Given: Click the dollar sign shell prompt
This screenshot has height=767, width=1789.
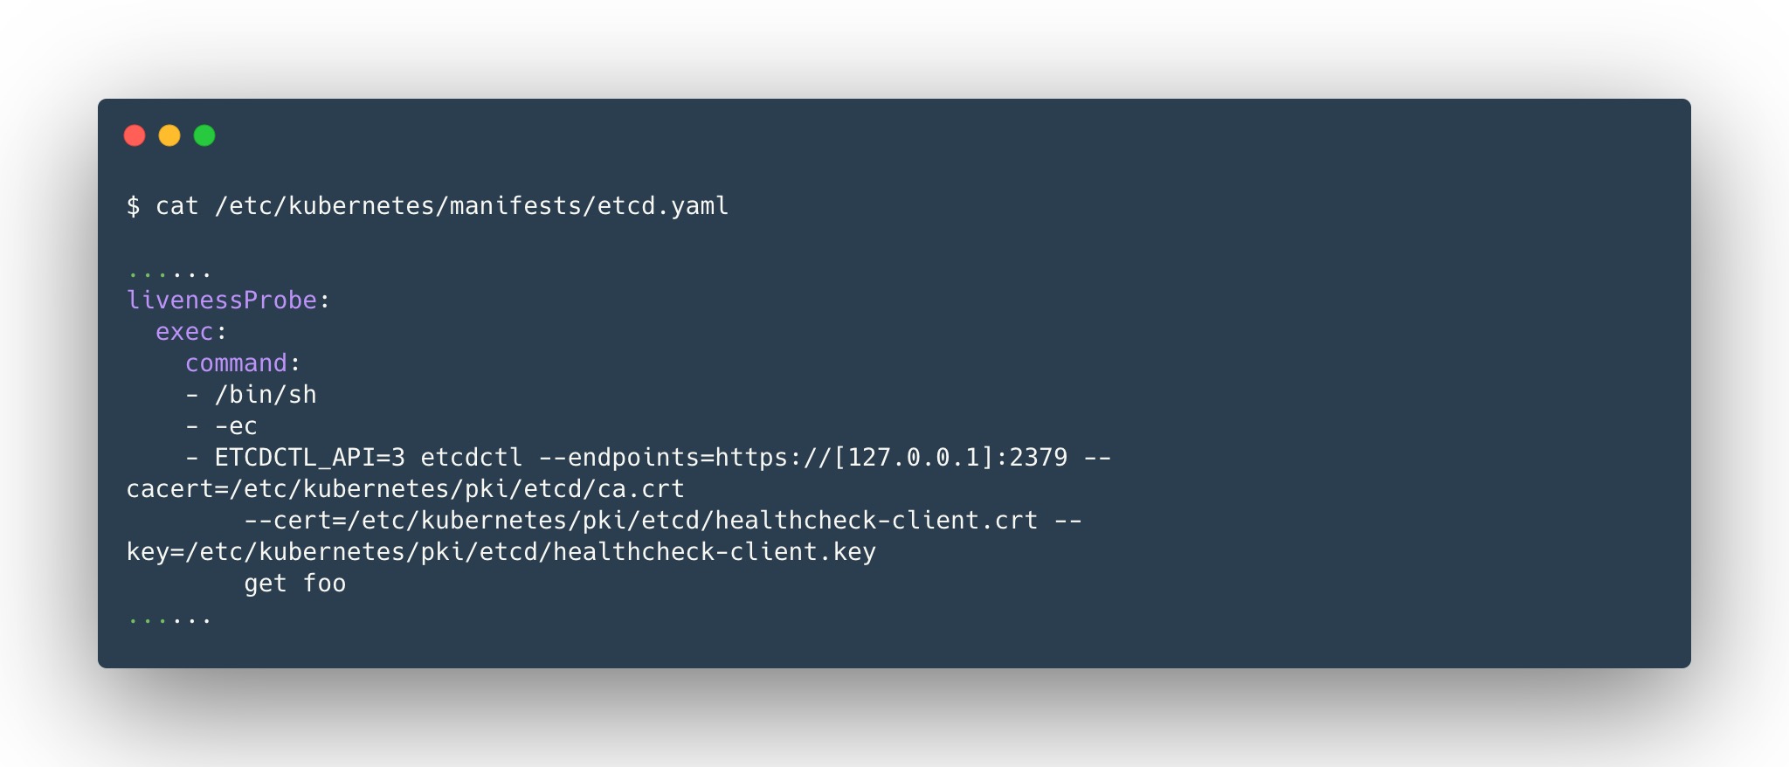Looking at the screenshot, I should pos(133,206).
